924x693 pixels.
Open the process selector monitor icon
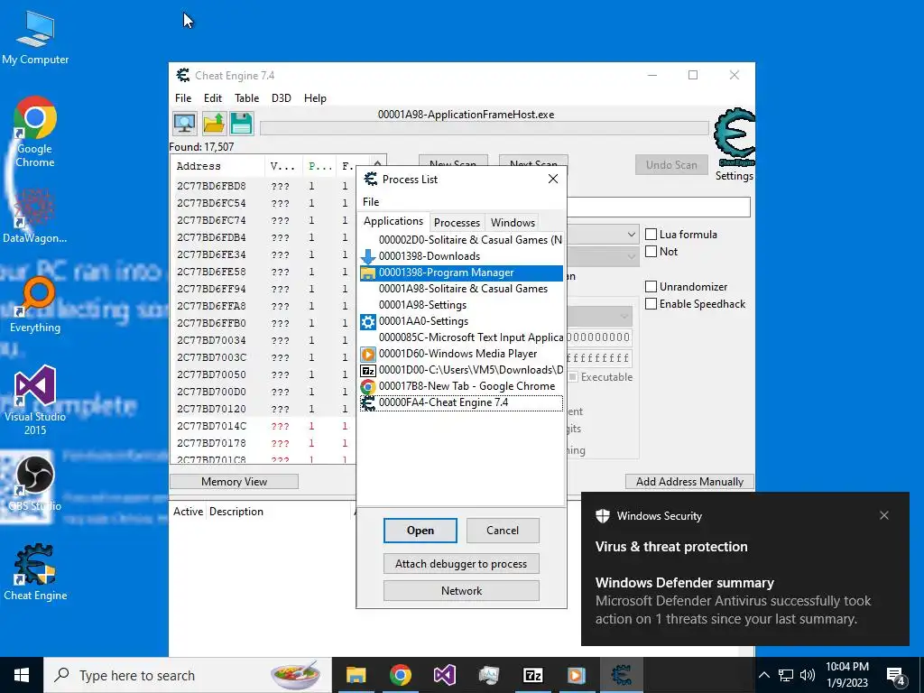pyautogui.click(x=185, y=124)
